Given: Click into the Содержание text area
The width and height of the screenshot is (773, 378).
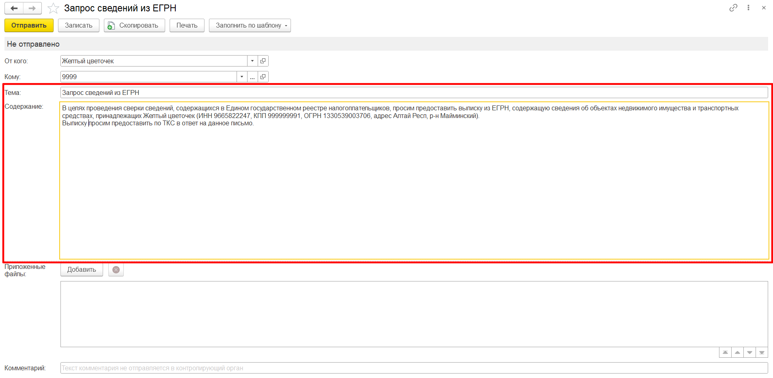Looking at the screenshot, I should (x=414, y=180).
